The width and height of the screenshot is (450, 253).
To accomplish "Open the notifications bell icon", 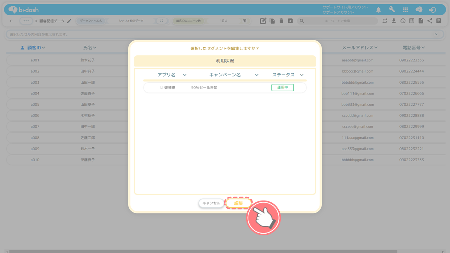I will point(378,10).
